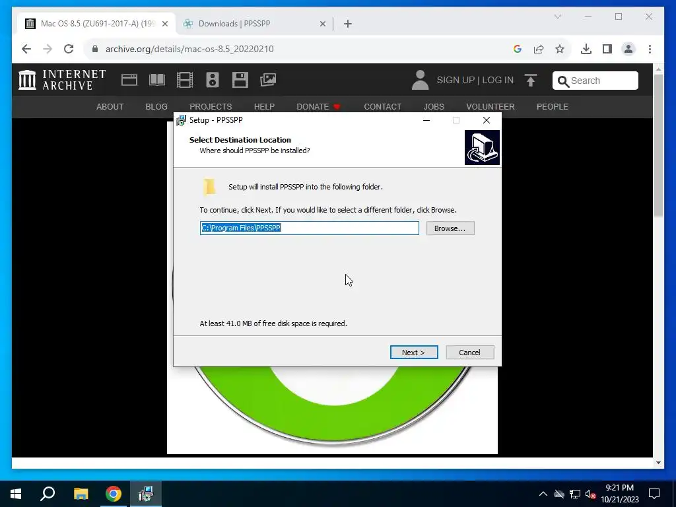This screenshot has height=507, width=676.
Task: Click LOG IN link
Action: point(498,80)
